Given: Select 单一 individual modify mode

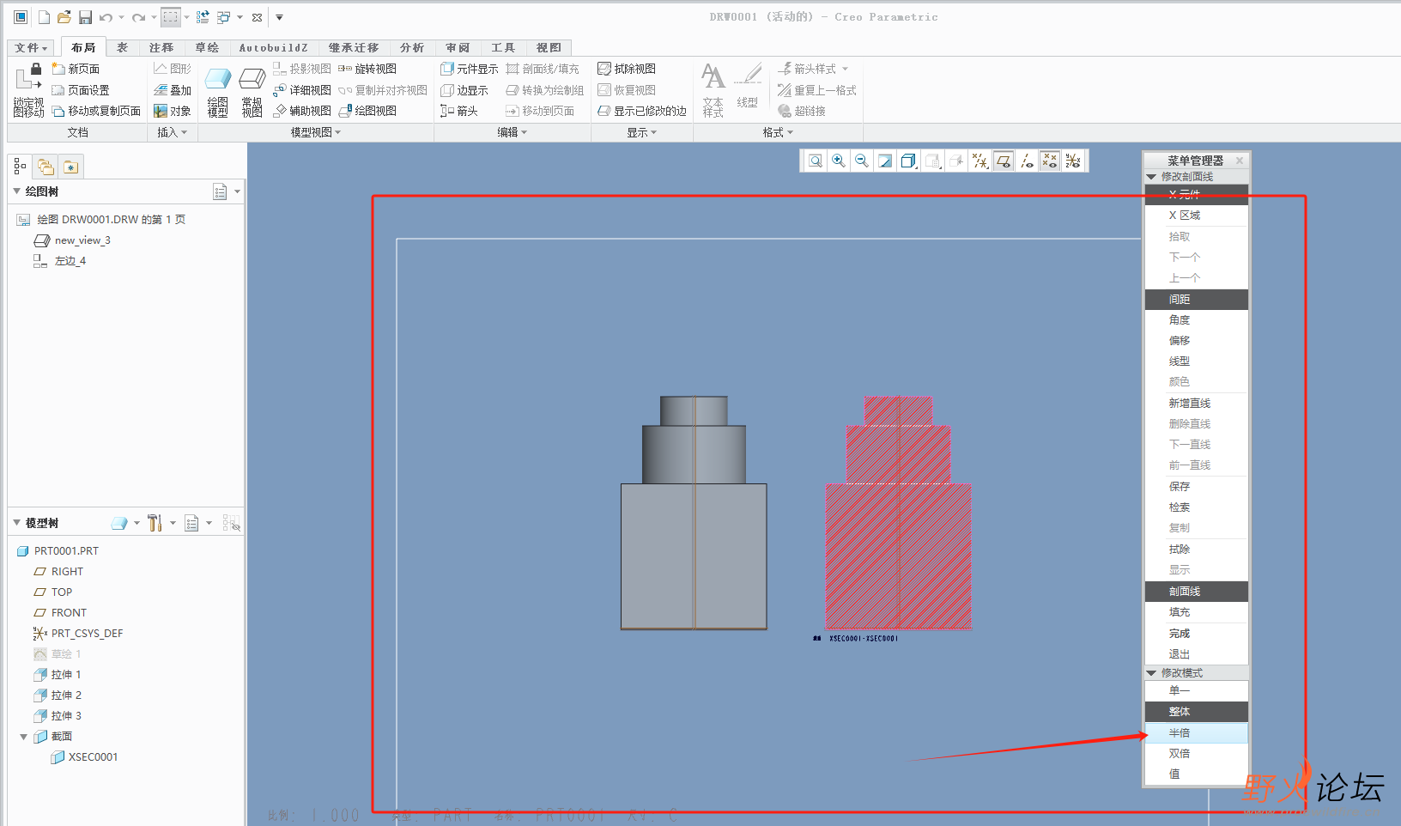Looking at the screenshot, I should click(1196, 691).
